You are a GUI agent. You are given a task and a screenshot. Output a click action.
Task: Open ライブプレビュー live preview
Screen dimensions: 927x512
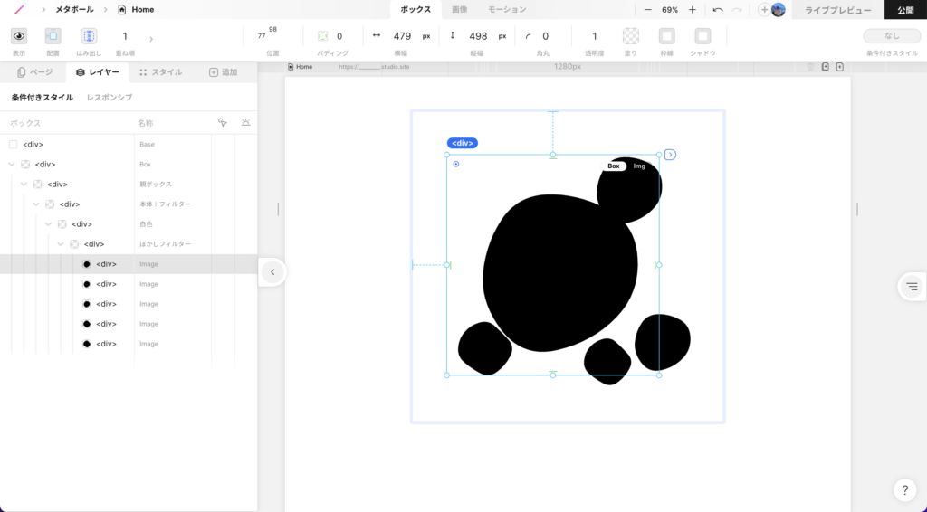tap(837, 10)
